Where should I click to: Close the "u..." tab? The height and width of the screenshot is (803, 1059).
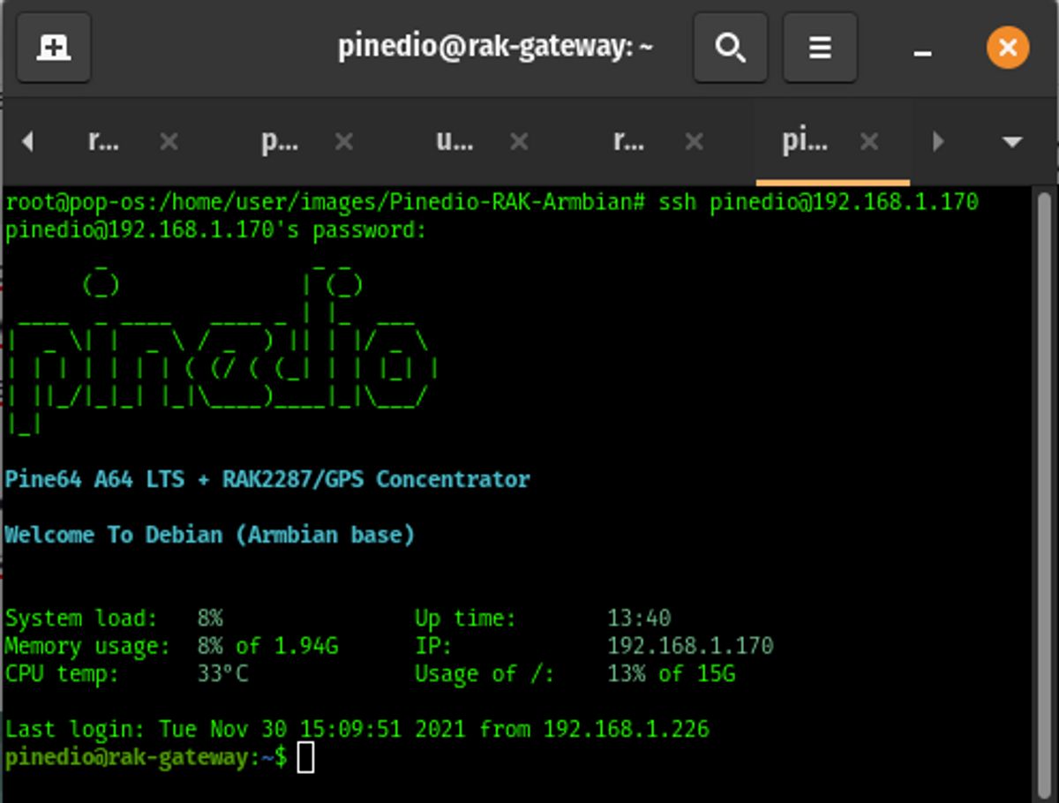click(x=518, y=141)
